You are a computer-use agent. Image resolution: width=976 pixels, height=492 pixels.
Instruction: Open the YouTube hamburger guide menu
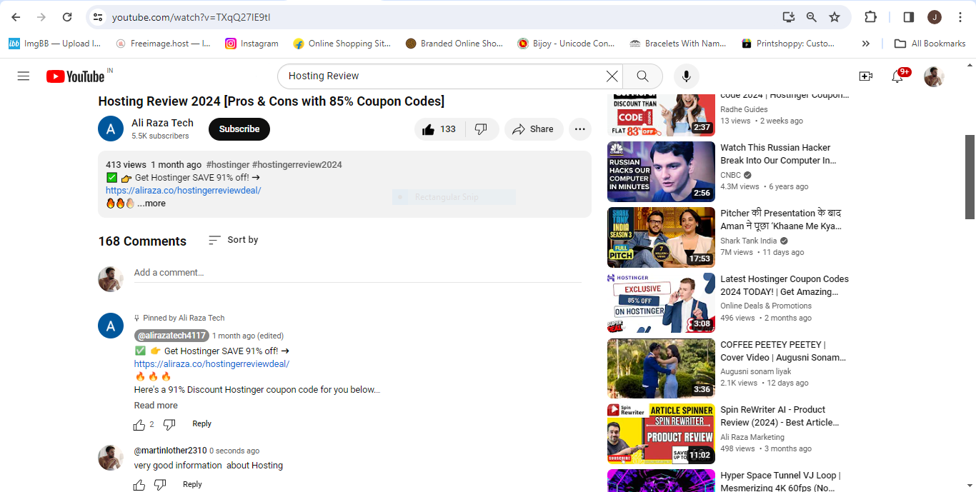tap(24, 76)
